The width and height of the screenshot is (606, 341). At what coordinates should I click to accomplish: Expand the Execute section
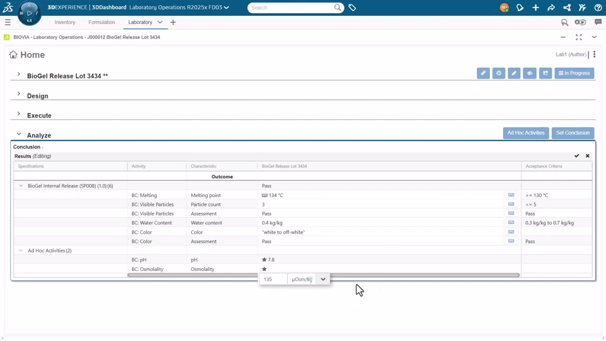tap(18, 114)
